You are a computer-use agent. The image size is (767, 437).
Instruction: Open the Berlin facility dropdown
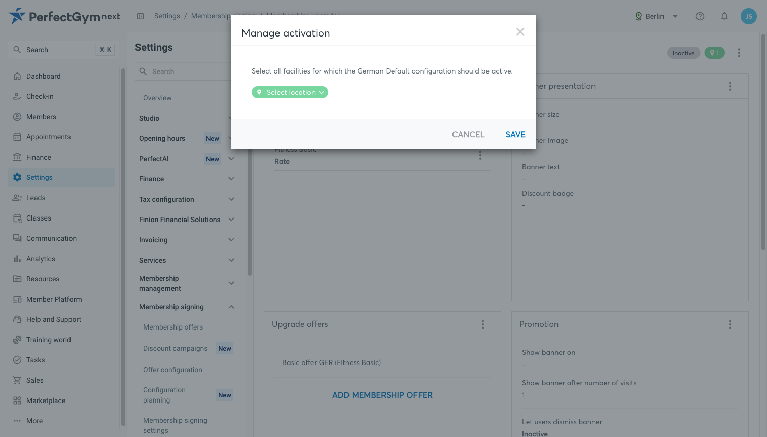point(656,16)
